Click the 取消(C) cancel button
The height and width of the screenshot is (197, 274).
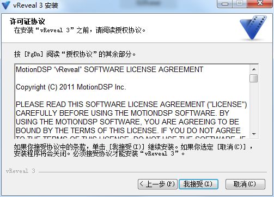coord(245,184)
